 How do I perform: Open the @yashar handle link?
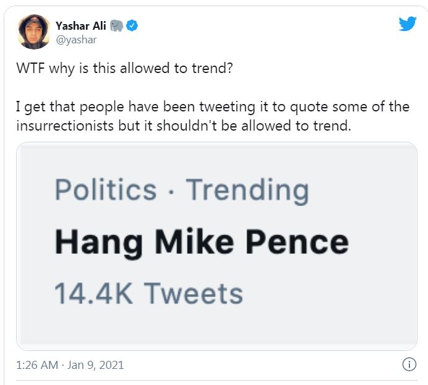coord(76,40)
